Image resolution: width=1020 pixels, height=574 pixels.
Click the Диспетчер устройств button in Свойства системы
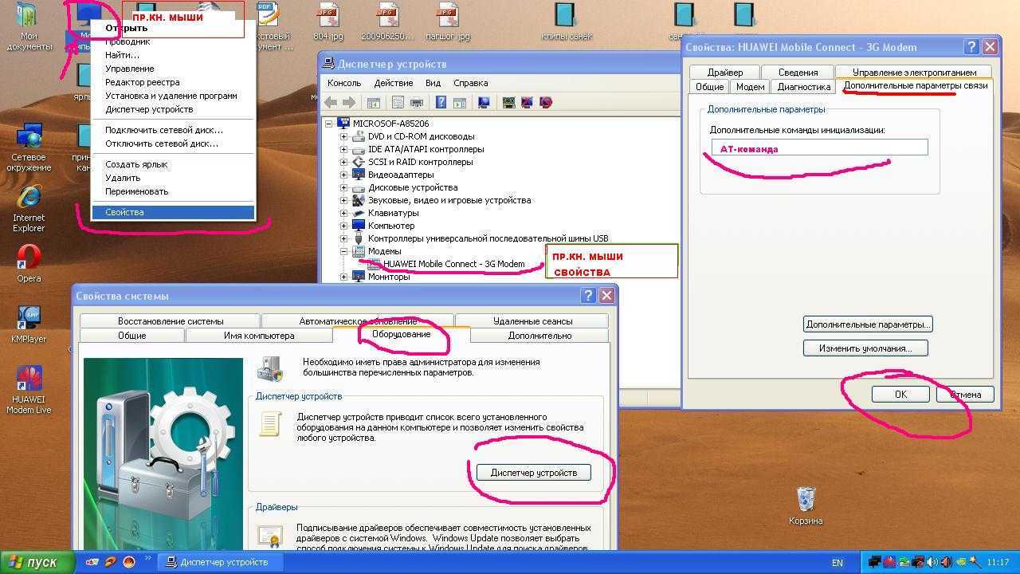pyautogui.click(x=534, y=473)
